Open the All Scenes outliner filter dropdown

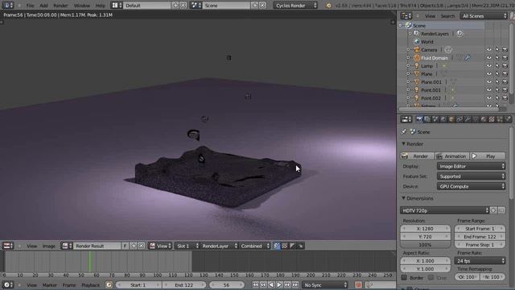point(484,16)
